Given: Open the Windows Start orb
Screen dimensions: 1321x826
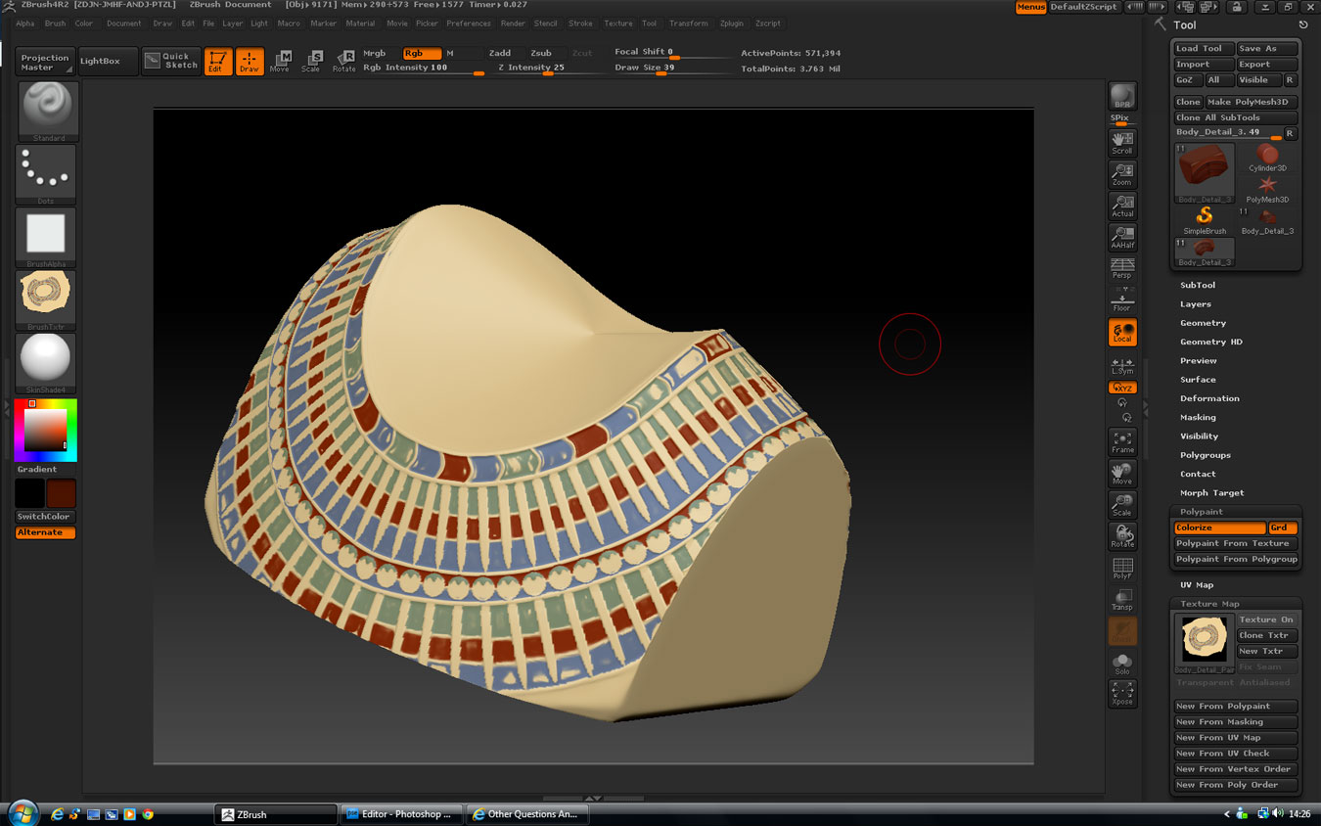Looking at the screenshot, I should 23,812.
